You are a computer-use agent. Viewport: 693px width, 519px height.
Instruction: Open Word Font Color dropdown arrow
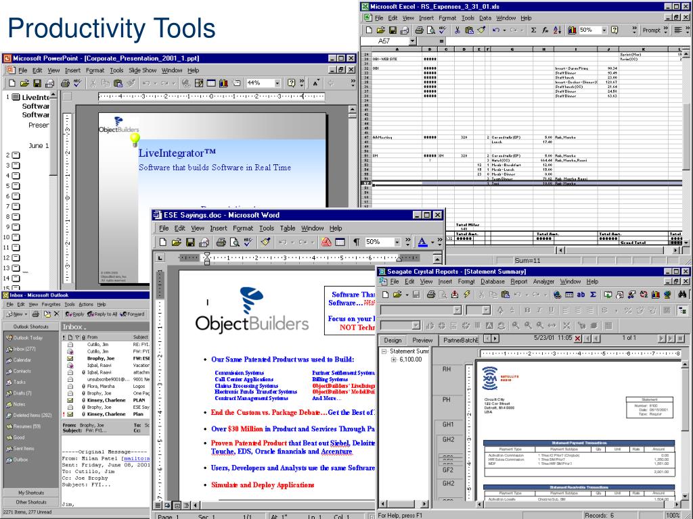pos(432,242)
